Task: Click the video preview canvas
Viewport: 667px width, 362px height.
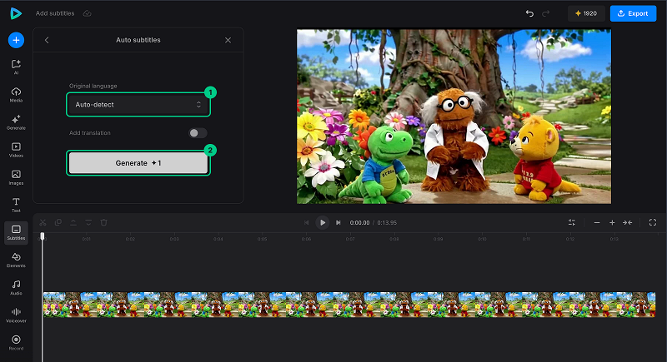Action: (454, 117)
